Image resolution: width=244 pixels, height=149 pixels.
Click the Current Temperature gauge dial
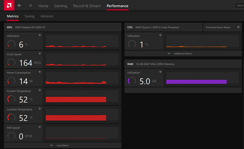tap(11, 99)
